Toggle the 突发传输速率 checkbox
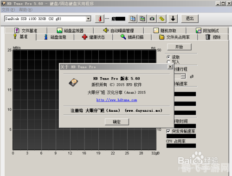232x176 pixels. click(168, 131)
